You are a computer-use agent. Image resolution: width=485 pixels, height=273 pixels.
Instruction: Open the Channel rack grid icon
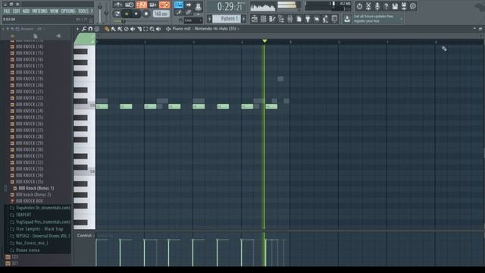point(263,19)
